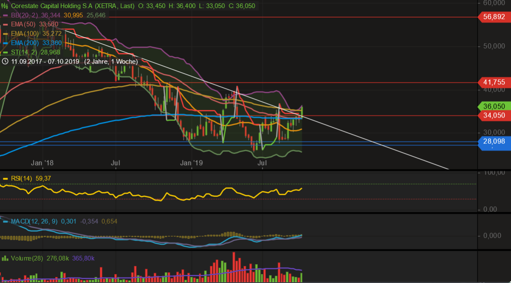The image size is (511, 283).
Task: Click the green 36,050 price label on the axis
Action: pyautogui.click(x=493, y=106)
